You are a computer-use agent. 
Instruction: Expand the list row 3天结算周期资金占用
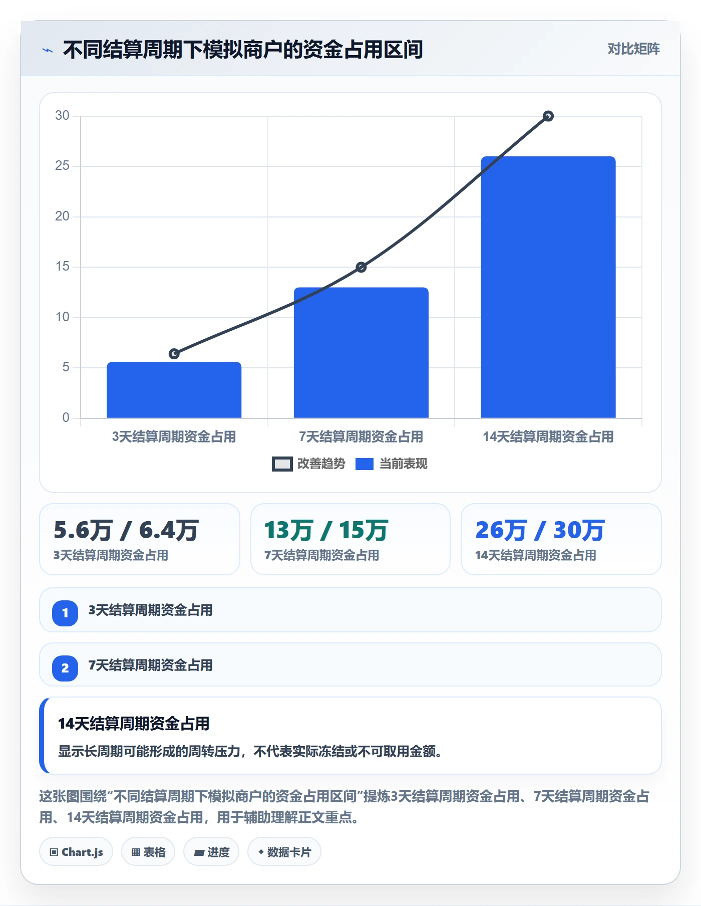350,610
